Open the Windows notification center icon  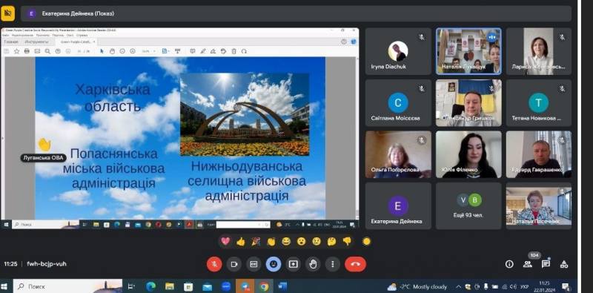(x=566, y=286)
